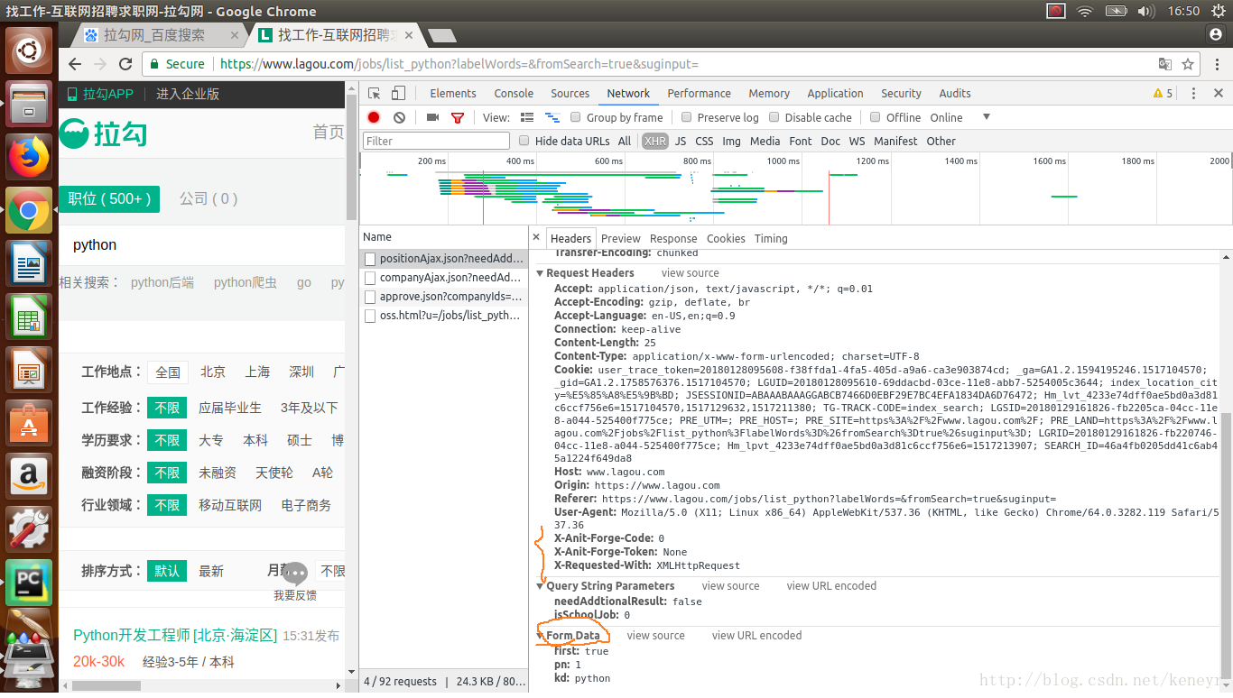Bookmark this page with the star
The image size is (1233, 698).
click(x=1188, y=64)
